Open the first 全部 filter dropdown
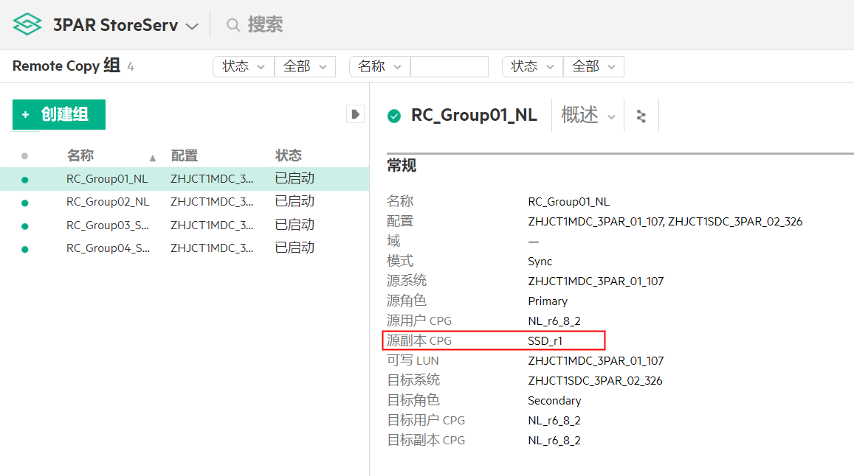The height and width of the screenshot is (476, 854). [x=305, y=66]
